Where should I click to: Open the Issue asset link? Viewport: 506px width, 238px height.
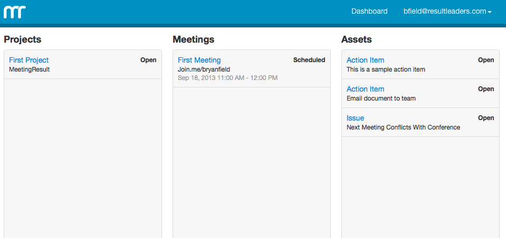coord(355,118)
